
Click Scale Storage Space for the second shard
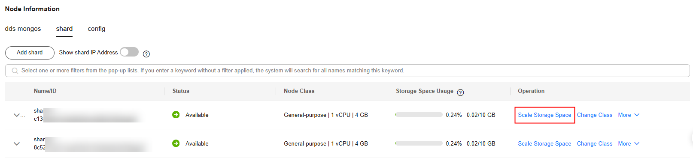[544, 143]
